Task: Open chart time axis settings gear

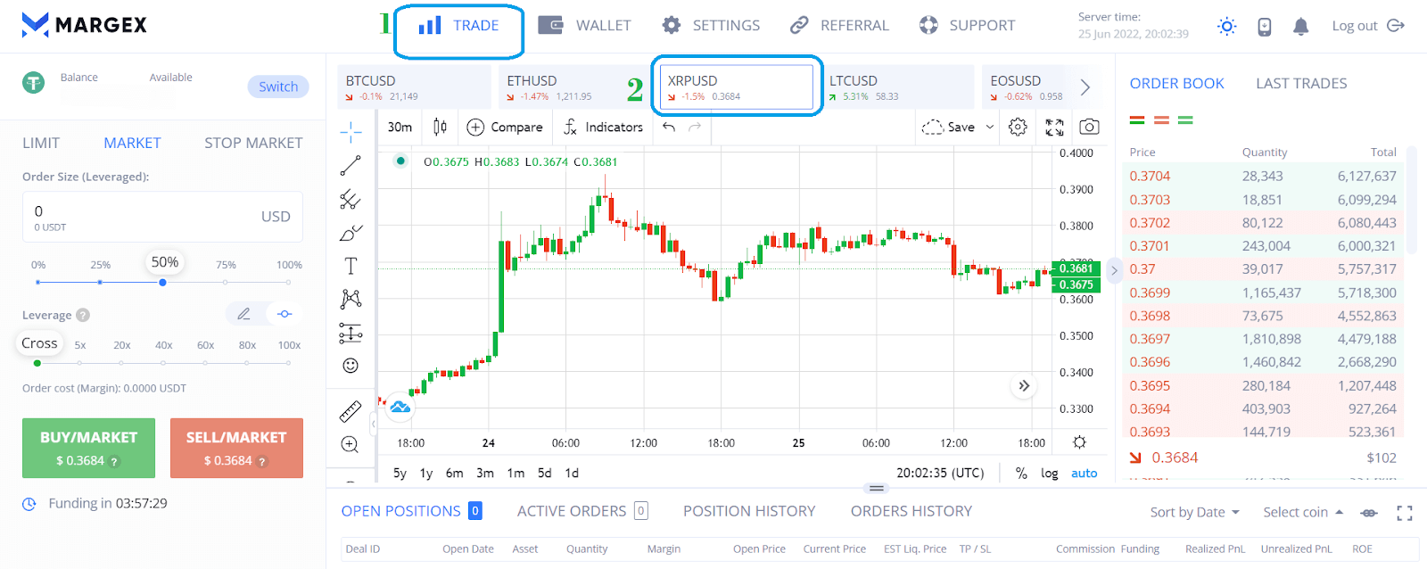Action: tap(1079, 442)
